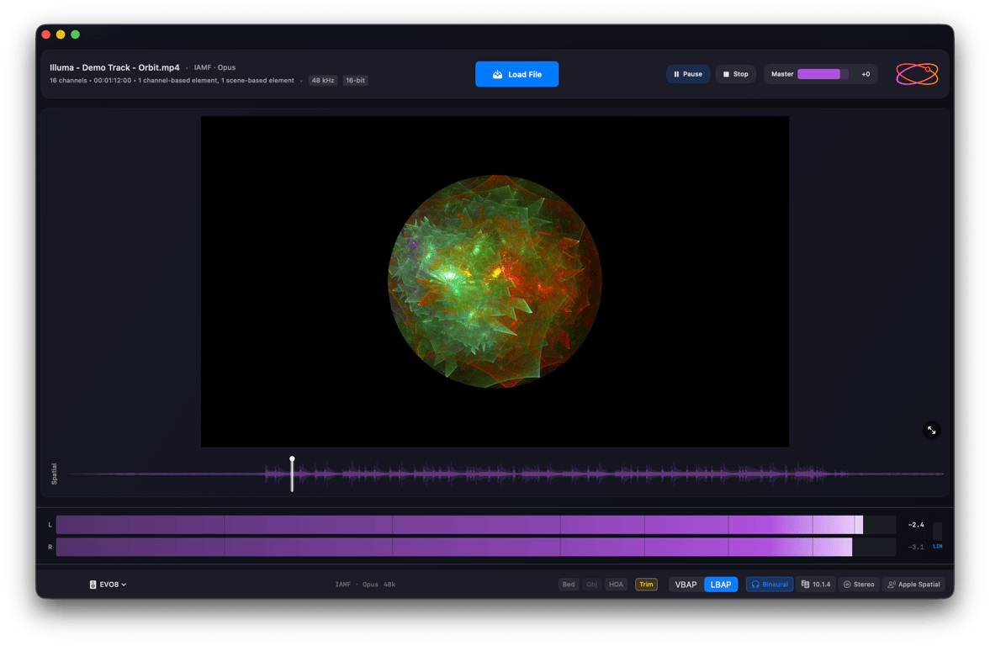Click the IAMF Opus 48k status text
Image resolution: width=990 pixels, height=646 pixels.
365,584
